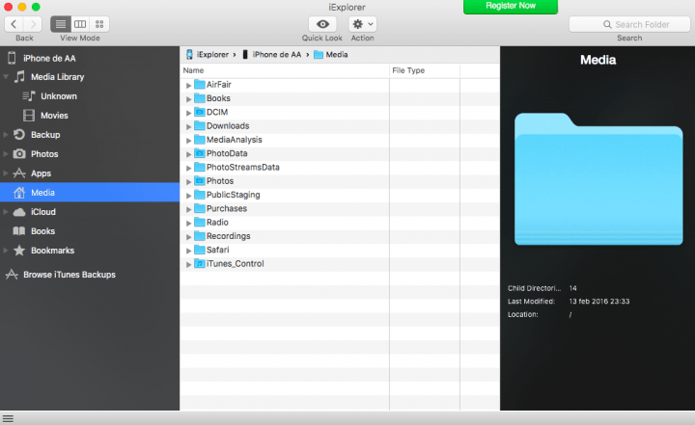Open the Unknown playlist in sidebar
The width and height of the screenshot is (695, 425).
pyautogui.click(x=59, y=96)
